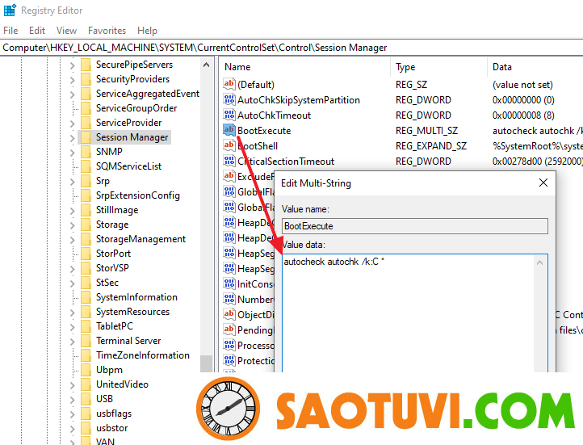Select the SystemInformation folder icon
583x445 pixels.
coord(86,297)
